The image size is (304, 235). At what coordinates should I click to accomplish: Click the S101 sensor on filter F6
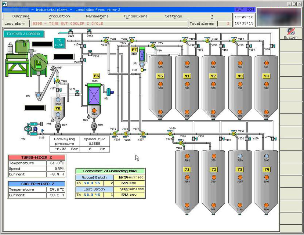point(94,111)
